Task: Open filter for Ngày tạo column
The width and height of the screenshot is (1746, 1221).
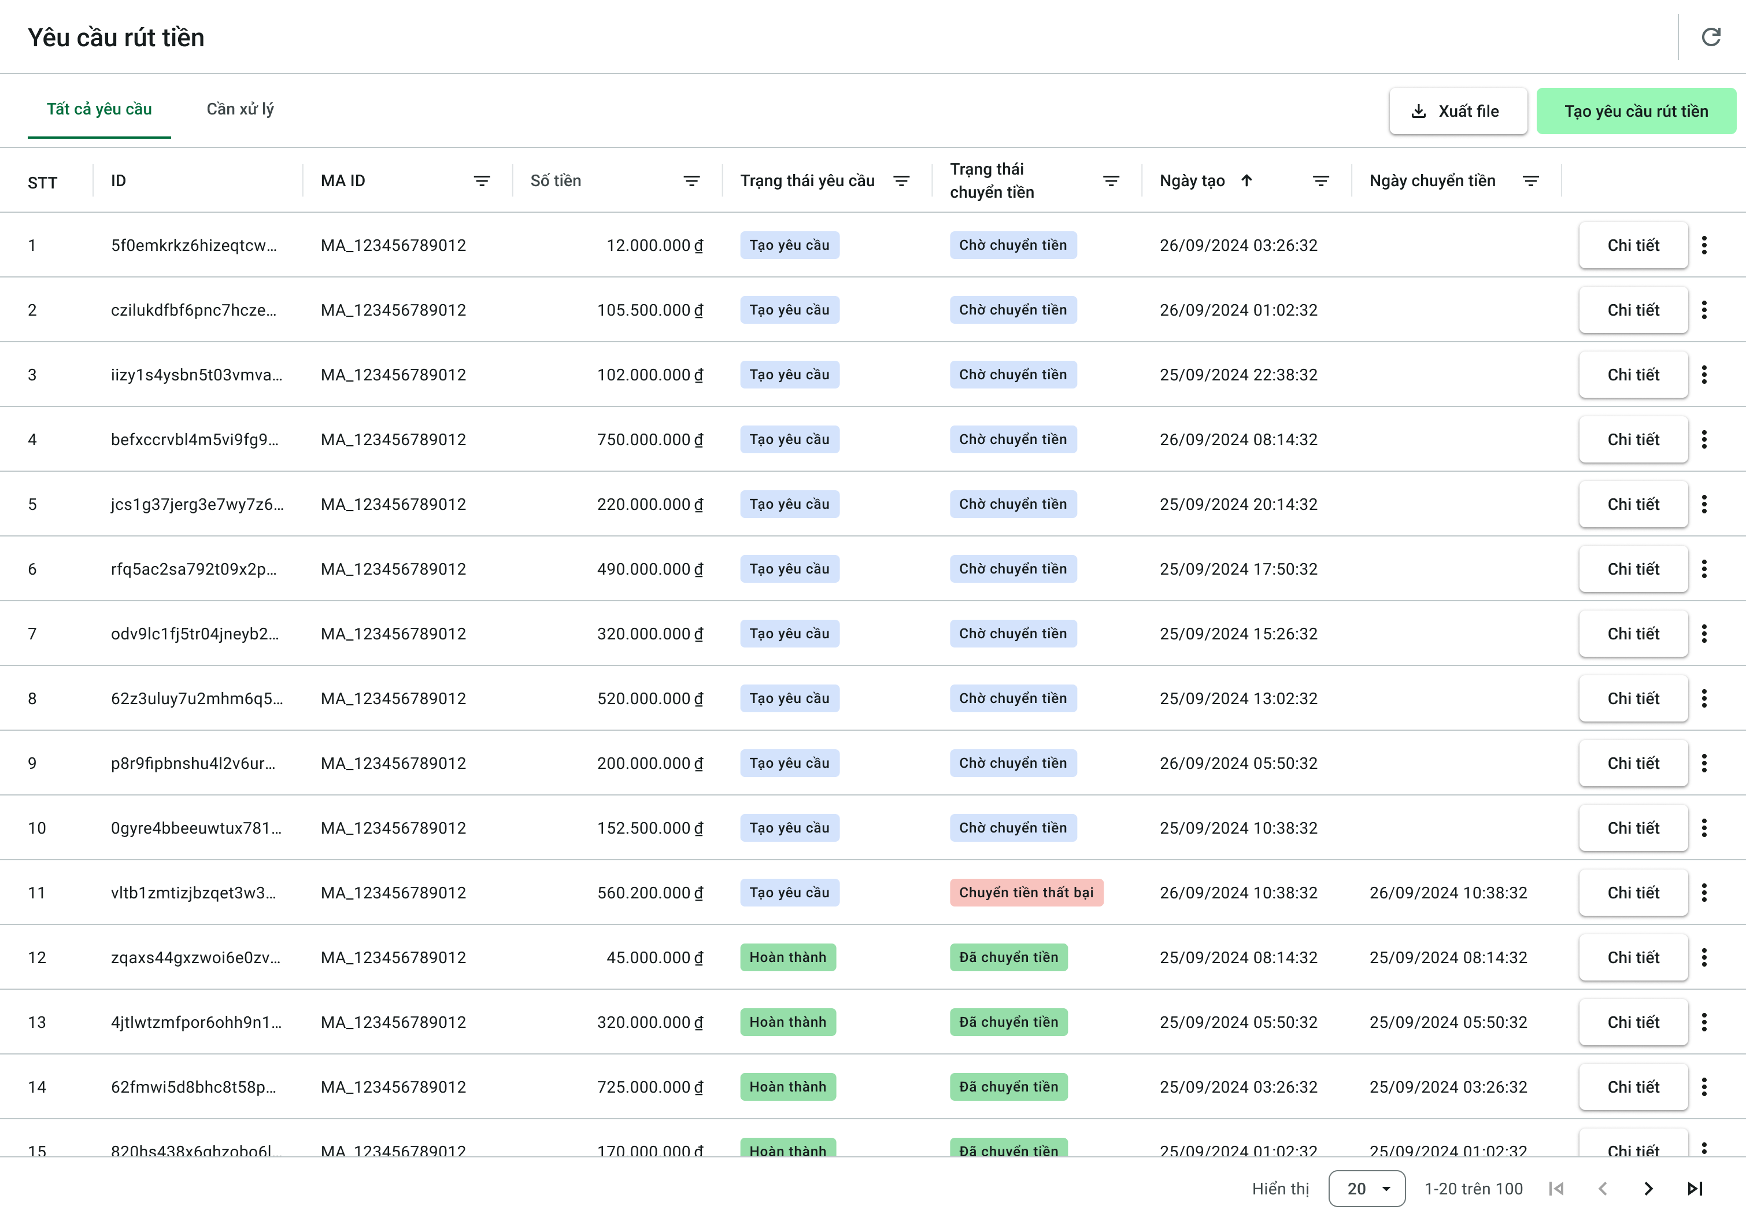Action: pos(1321,181)
